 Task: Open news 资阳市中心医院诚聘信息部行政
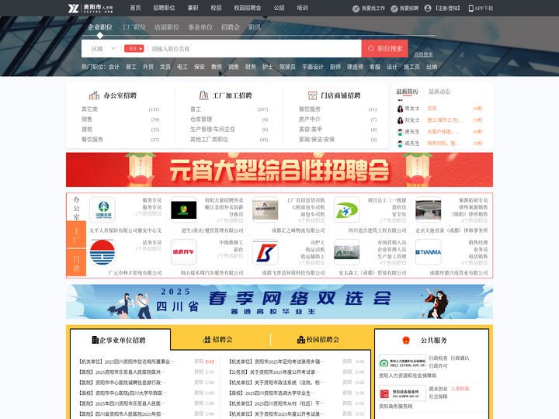point(120,383)
